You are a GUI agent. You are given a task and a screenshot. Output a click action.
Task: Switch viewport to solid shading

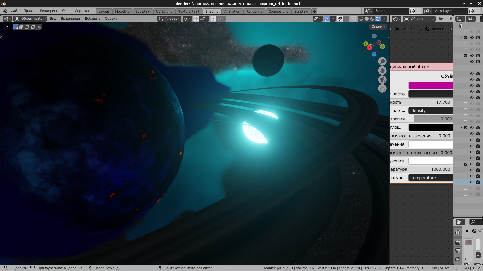[x=367, y=19]
